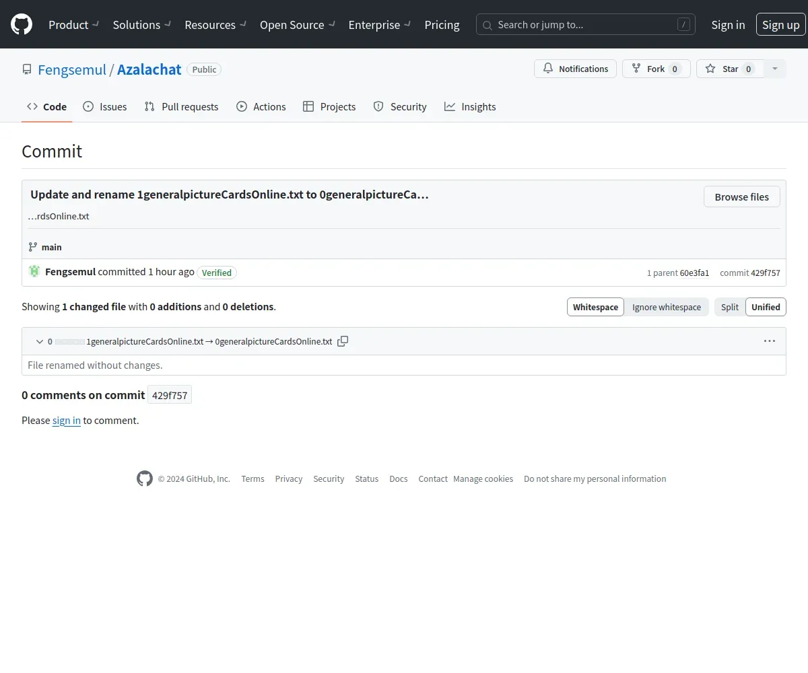Switch to the Code tab
Viewport: 808px width, 673px height.
[x=46, y=106]
